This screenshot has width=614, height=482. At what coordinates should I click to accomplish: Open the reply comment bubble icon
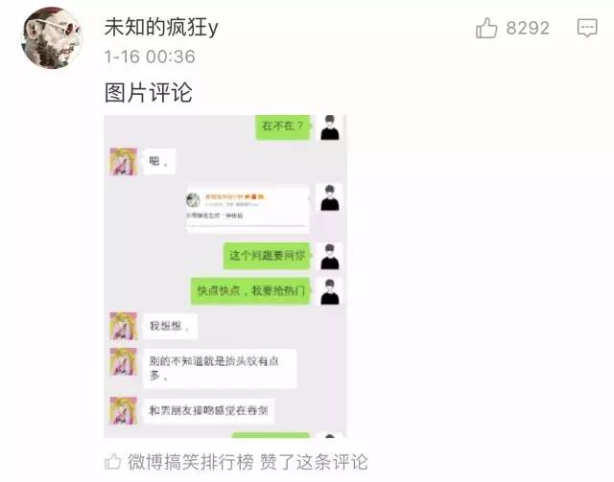pyautogui.click(x=587, y=28)
